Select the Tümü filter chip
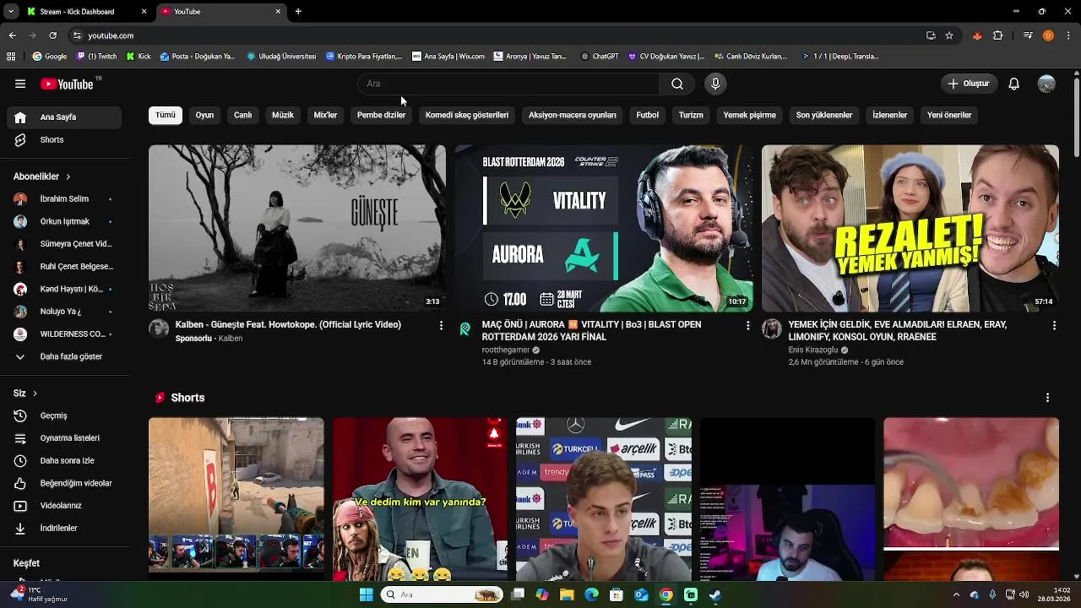 (x=166, y=115)
